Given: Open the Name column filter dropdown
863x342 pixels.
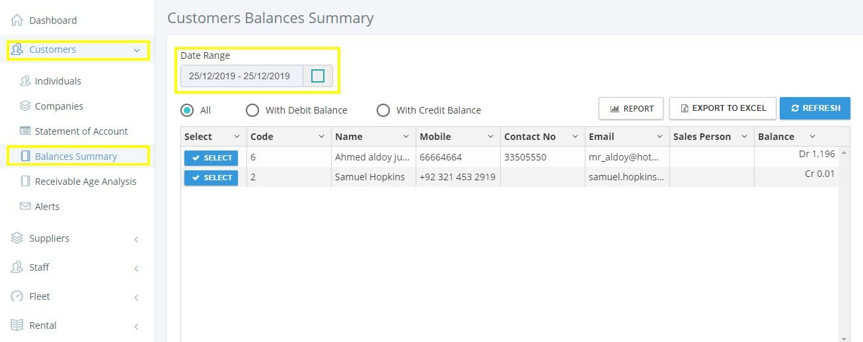Looking at the screenshot, I should (x=406, y=137).
